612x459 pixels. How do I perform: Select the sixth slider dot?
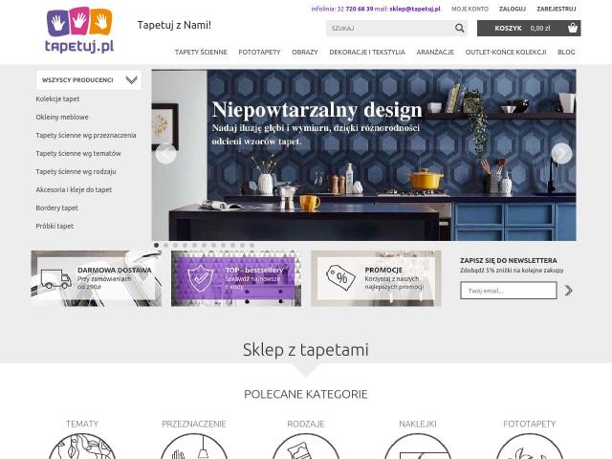204,245
